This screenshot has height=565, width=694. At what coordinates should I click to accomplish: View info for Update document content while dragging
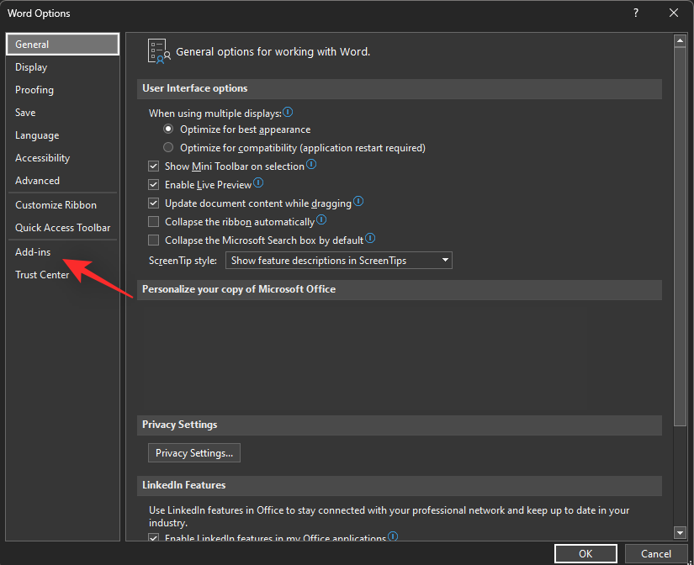pos(358,201)
